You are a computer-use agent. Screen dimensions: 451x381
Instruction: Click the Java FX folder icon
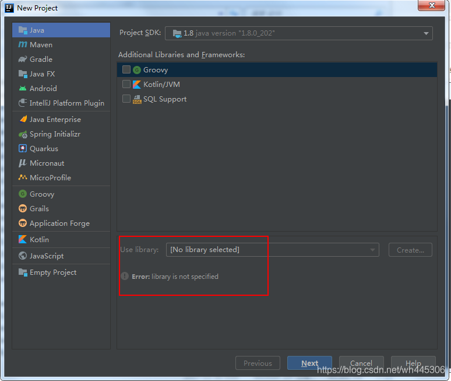tap(23, 74)
